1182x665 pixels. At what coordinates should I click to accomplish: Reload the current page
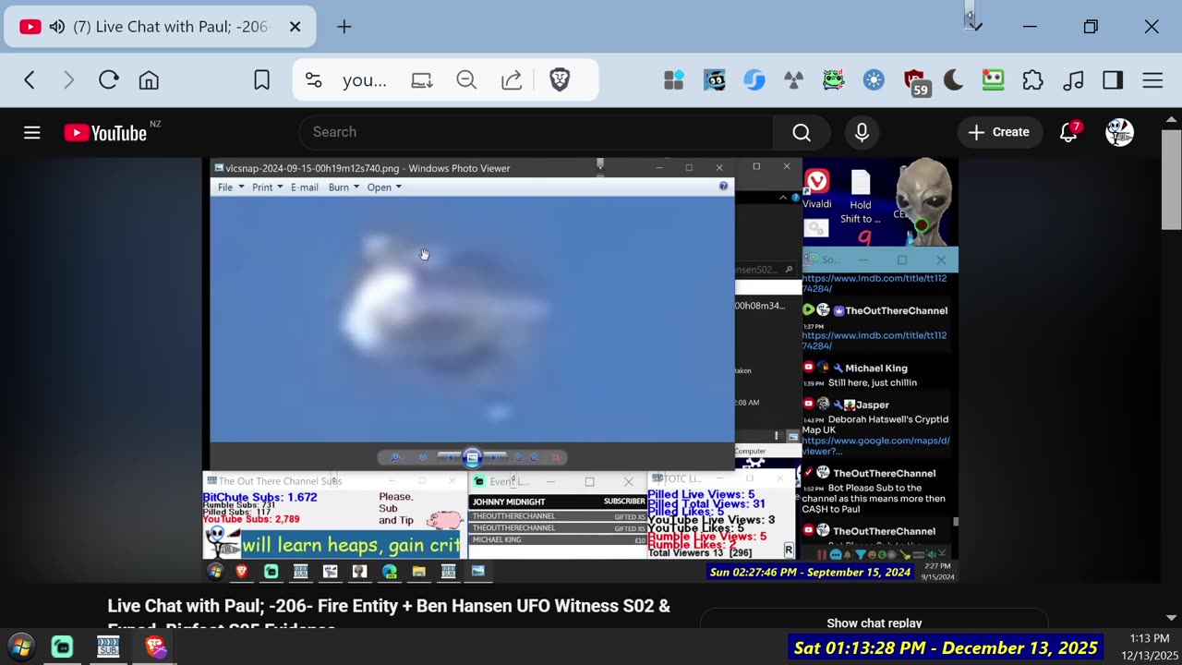109,80
